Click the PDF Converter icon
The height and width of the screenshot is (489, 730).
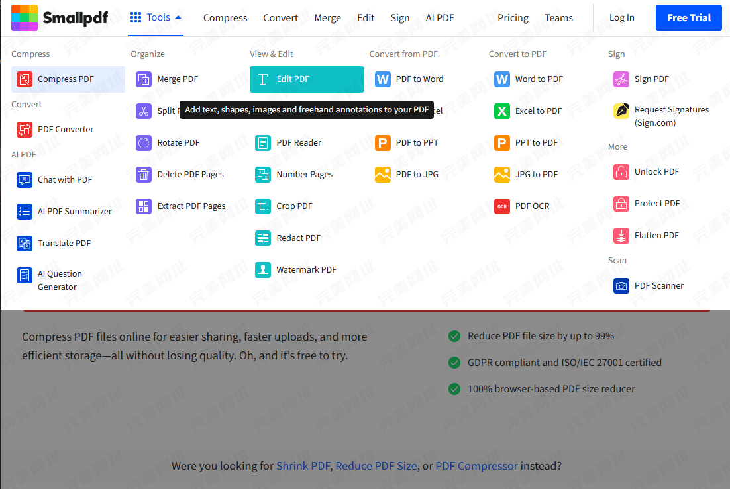point(25,129)
